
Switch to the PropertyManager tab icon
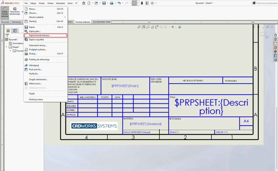pyautogui.click(x=15, y=31)
